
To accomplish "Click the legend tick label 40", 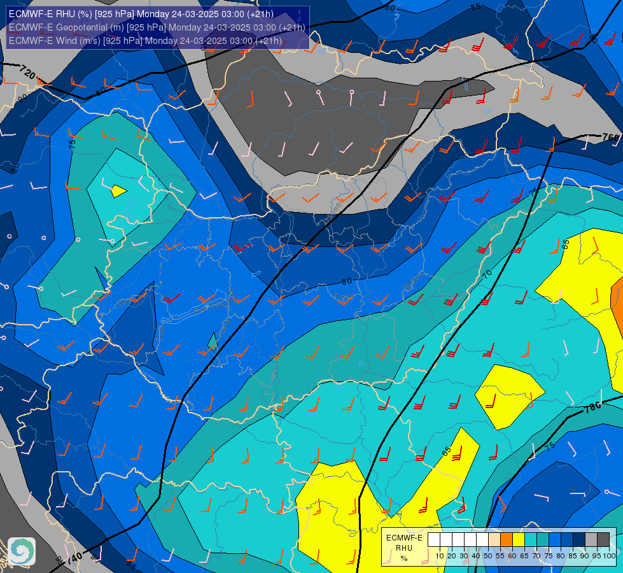I will (x=476, y=556).
